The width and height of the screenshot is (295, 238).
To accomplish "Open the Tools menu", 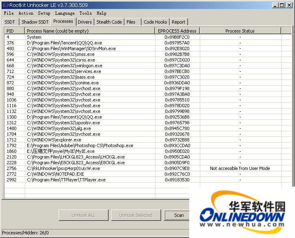I will (85, 13).
